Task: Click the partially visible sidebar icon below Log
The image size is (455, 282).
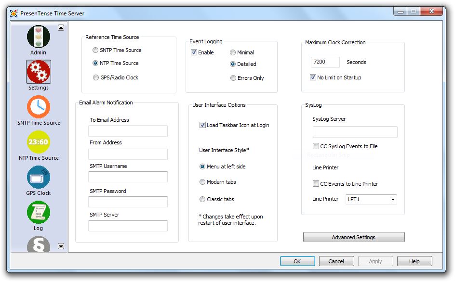Action: point(38,245)
